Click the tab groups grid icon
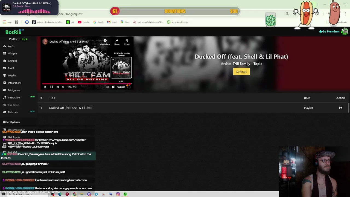The height and width of the screenshot is (197, 350). pos(17,22)
